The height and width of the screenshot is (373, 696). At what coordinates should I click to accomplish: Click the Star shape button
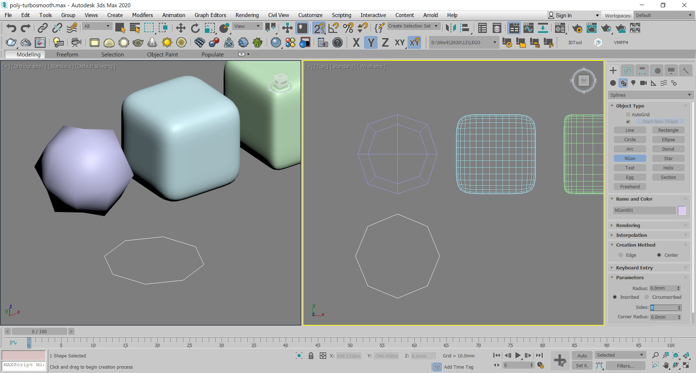pyautogui.click(x=668, y=159)
